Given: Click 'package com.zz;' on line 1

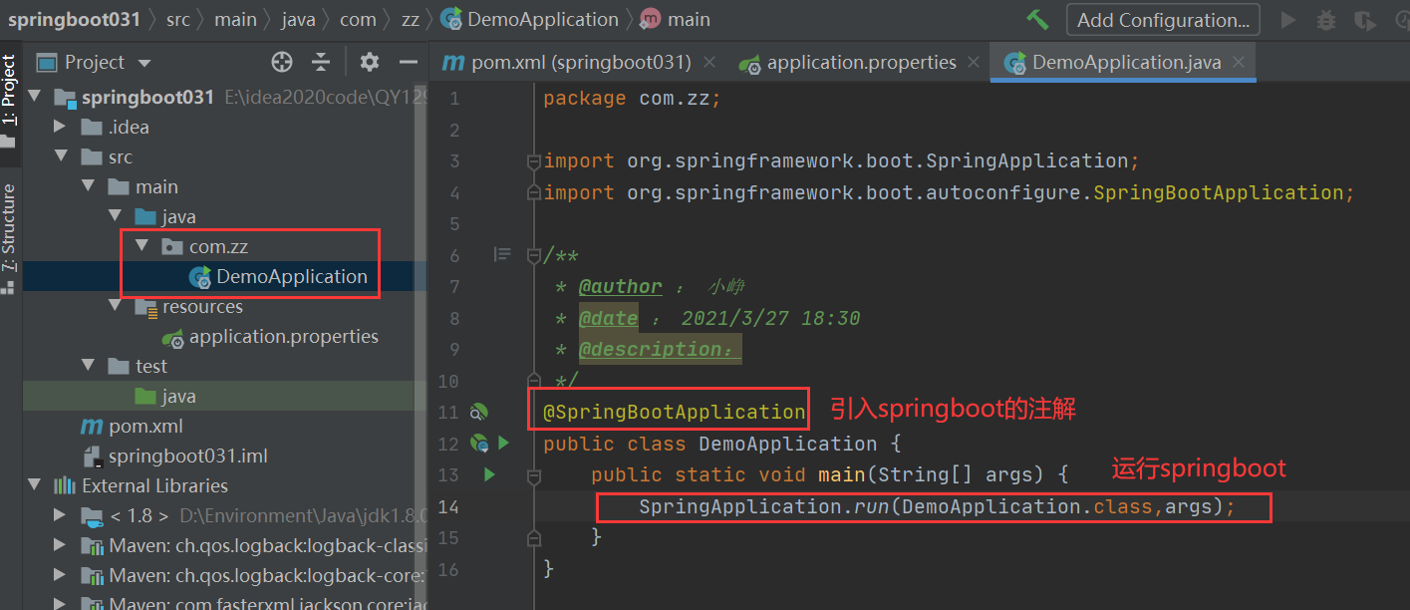Looking at the screenshot, I should click(632, 98).
